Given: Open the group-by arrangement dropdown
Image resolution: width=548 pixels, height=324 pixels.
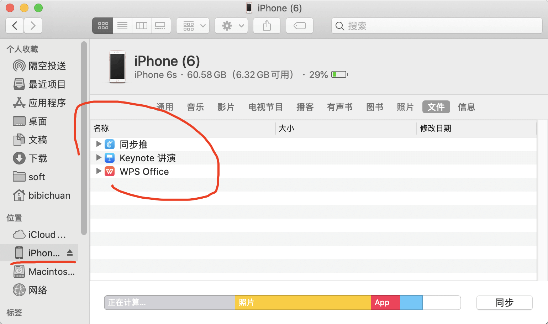Looking at the screenshot, I should click(x=193, y=26).
